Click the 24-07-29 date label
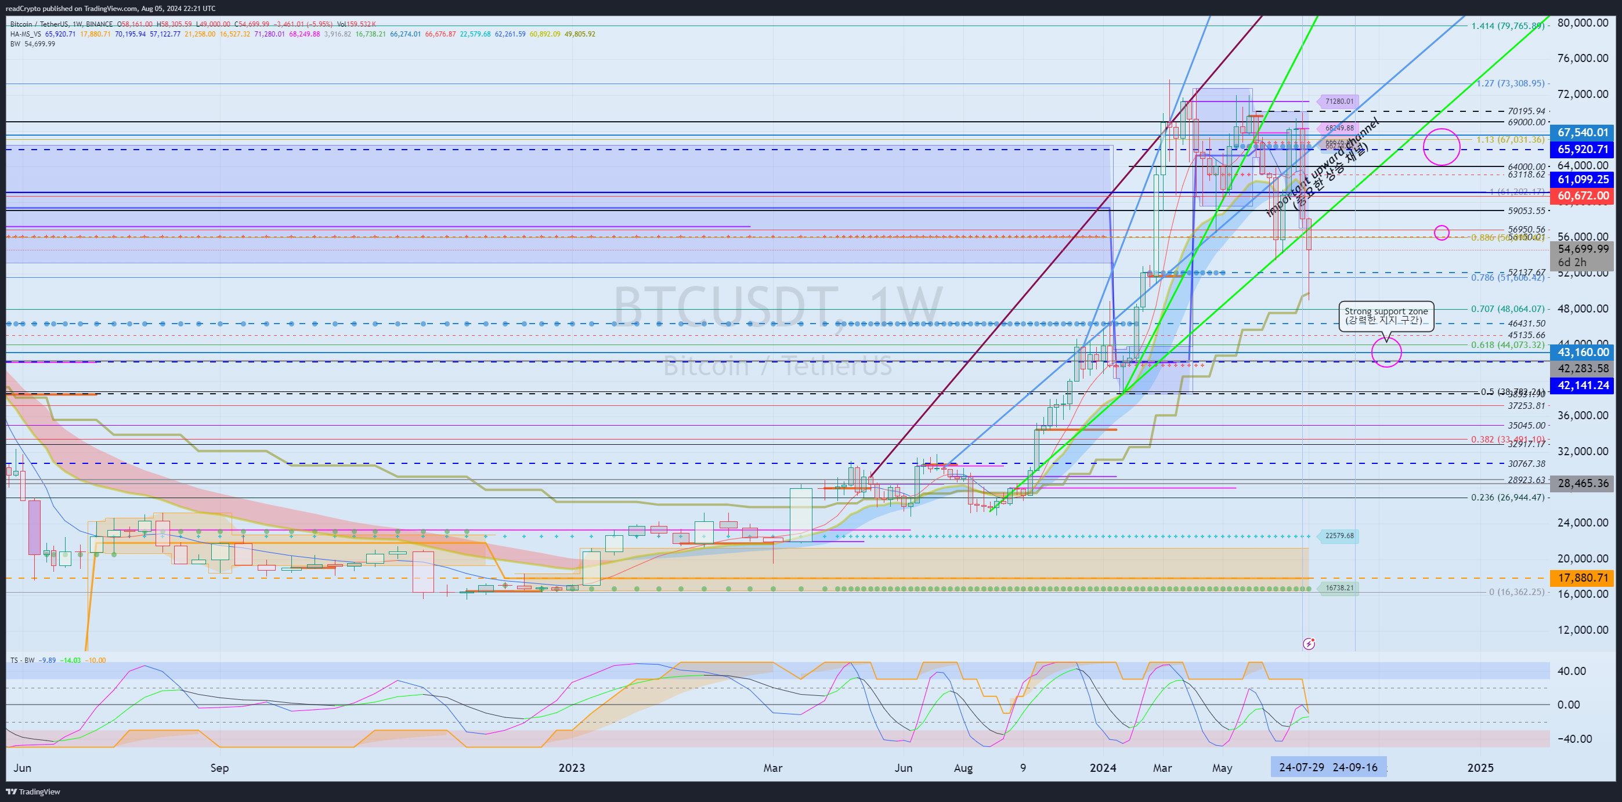1622x802 pixels. [x=1302, y=767]
